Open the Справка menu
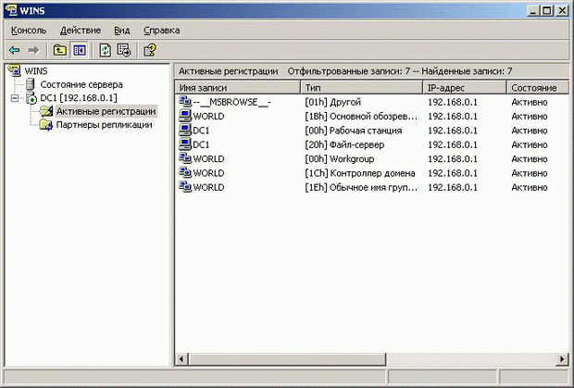The height and width of the screenshot is (388, 574). [x=162, y=31]
